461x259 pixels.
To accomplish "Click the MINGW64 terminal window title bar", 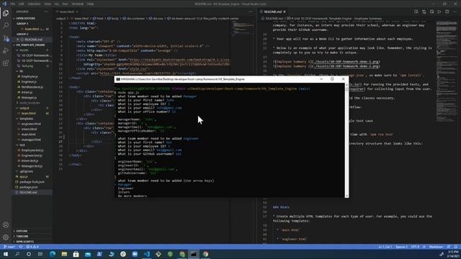I will tap(218, 79).
